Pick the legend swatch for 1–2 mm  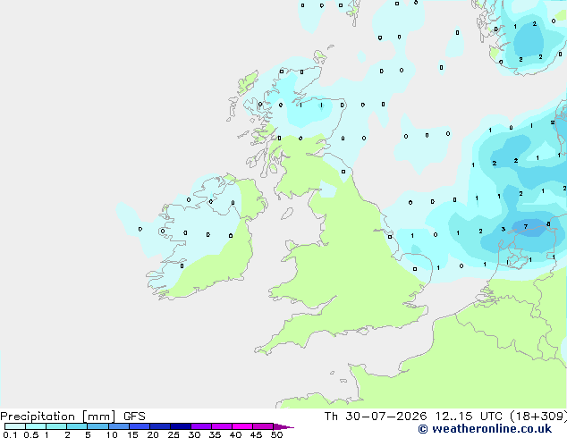pyautogui.click(x=56, y=426)
